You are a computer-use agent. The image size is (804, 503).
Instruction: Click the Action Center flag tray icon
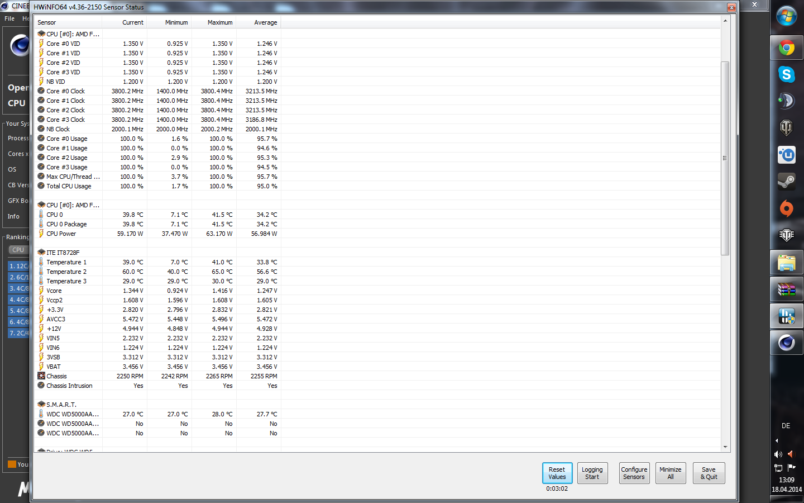point(791,467)
